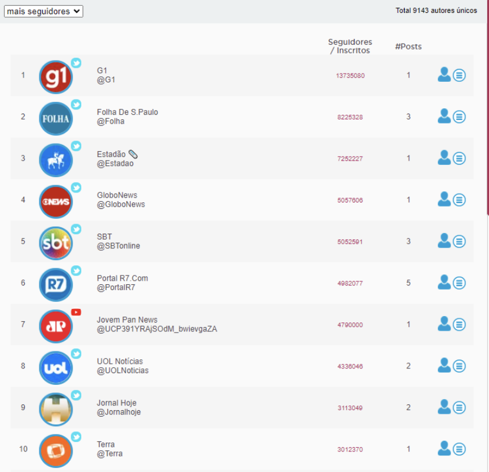The image size is (489, 472).
Task: Click the Jovem Pan avatar logo
Action: point(56,326)
